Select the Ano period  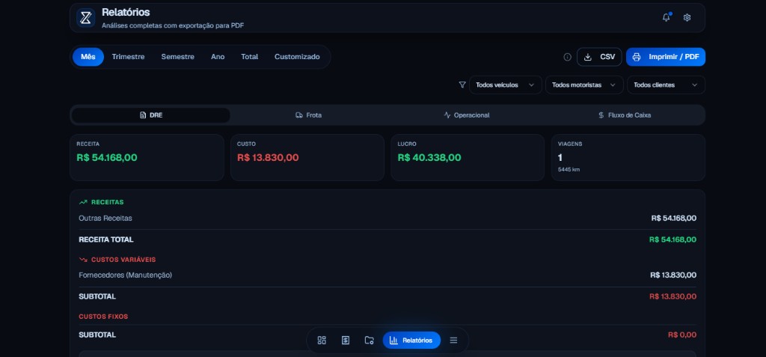(x=218, y=57)
